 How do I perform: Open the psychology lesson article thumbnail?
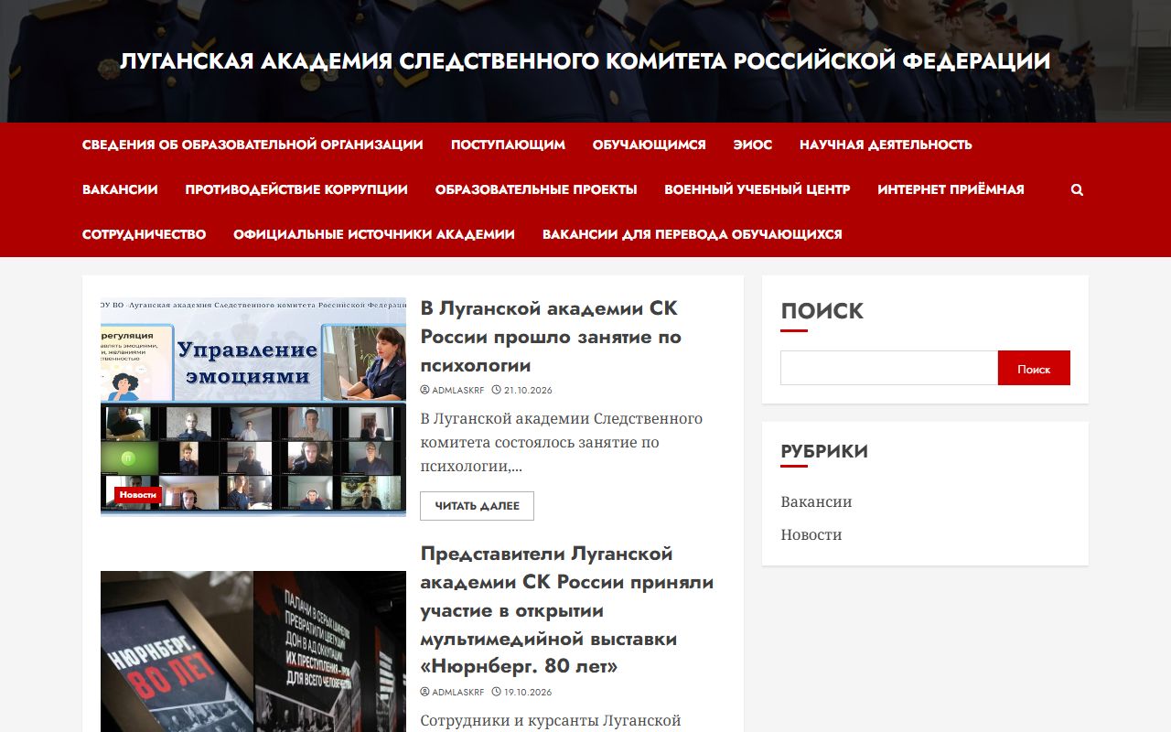253,406
